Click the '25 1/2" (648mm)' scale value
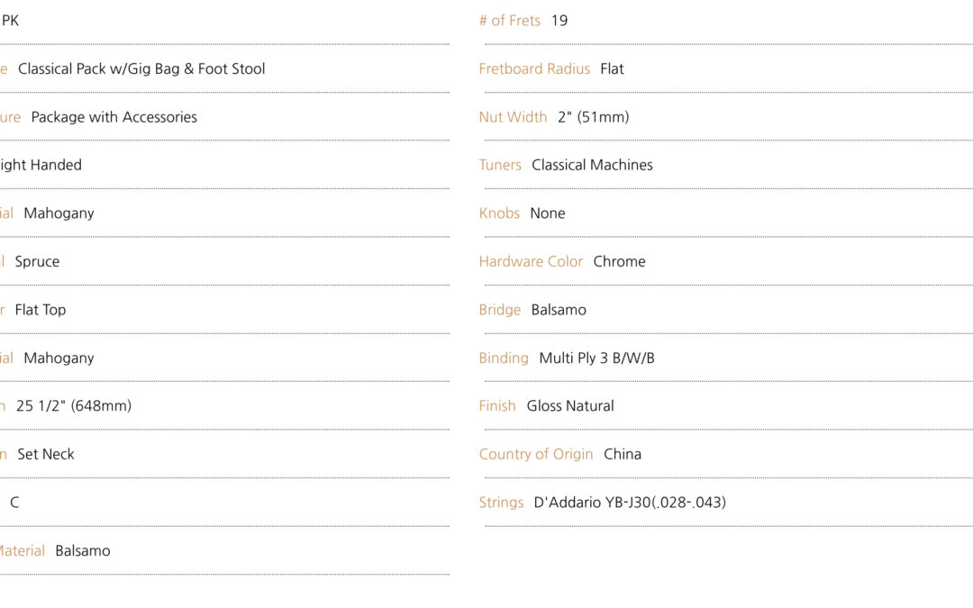The image size is (973, 608). (x=74, y=405)
